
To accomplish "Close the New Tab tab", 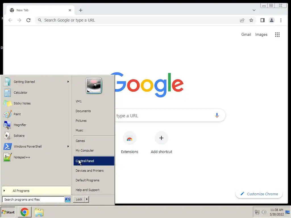I will click(70, 10).
